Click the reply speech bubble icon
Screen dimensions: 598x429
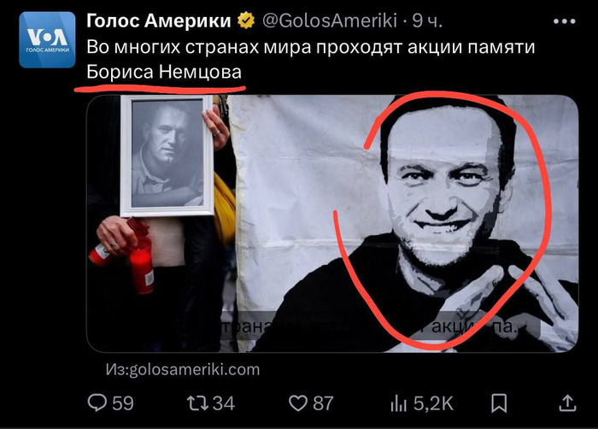[97, 403]
